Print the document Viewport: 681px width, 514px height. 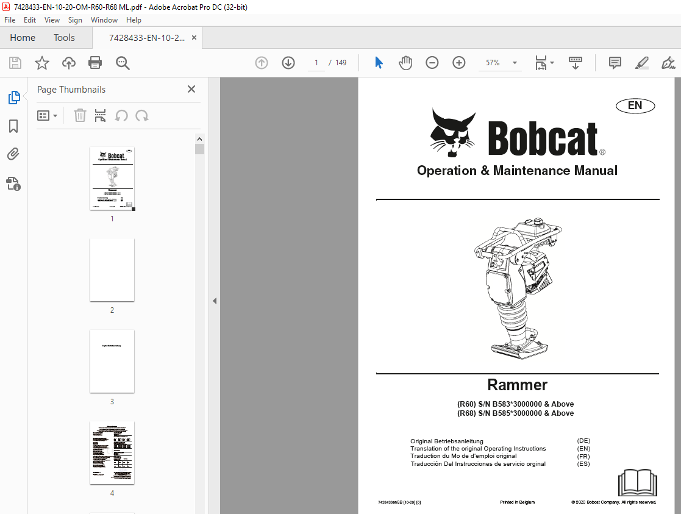95,63
